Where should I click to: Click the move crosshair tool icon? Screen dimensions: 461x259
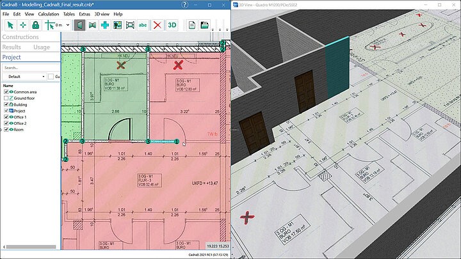tap(22, 25)
